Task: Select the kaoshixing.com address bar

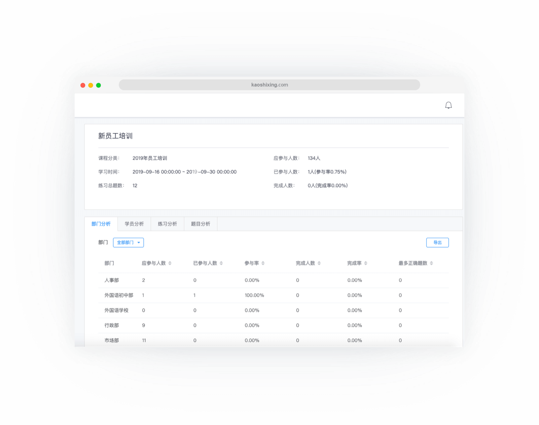Action: (269, 85)
